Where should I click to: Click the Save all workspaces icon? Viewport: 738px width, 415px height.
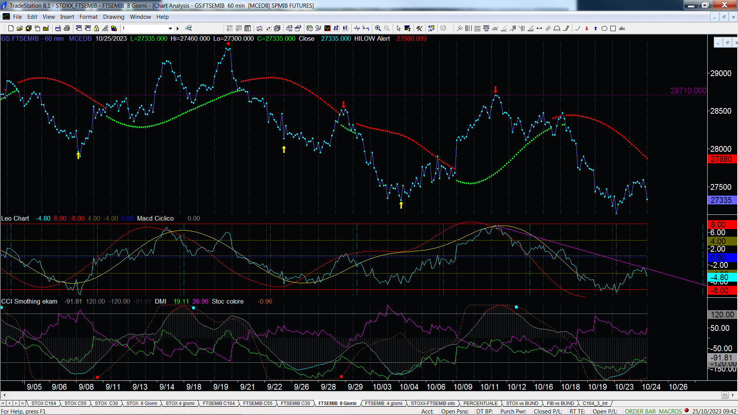point(28,28)
